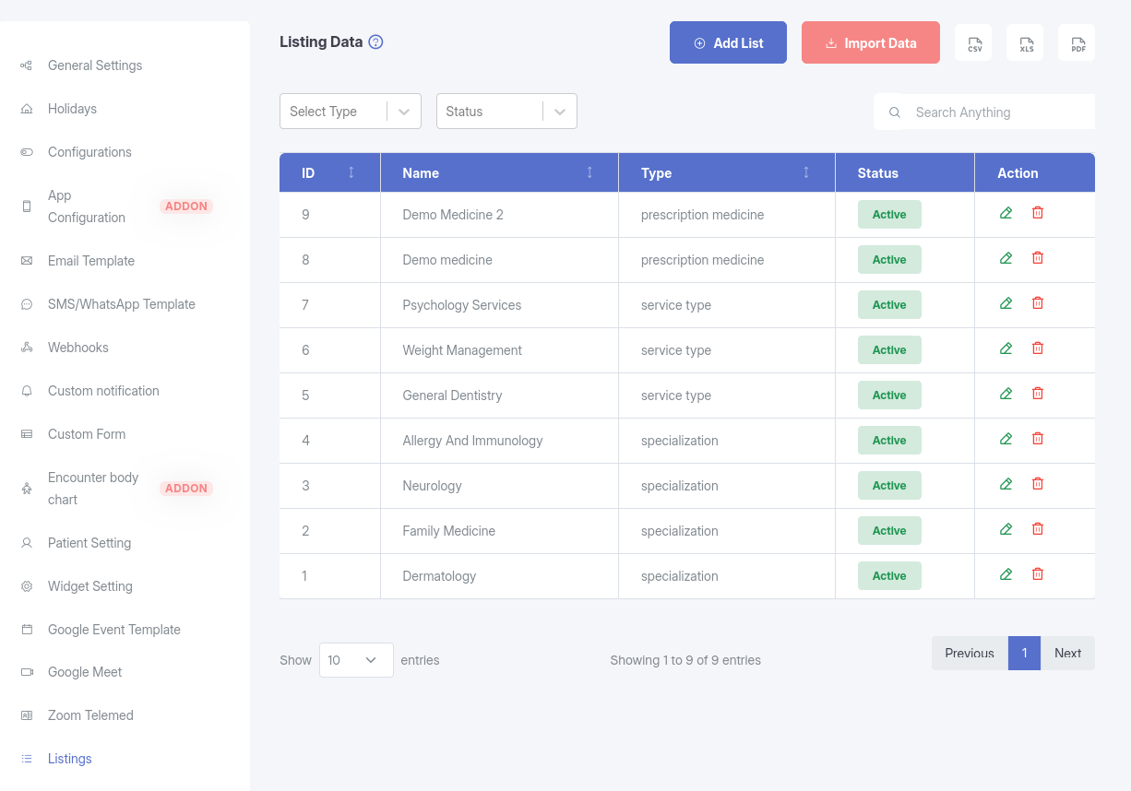
Task: Open Patient Setting page
Action: click(x=89, y=543)
